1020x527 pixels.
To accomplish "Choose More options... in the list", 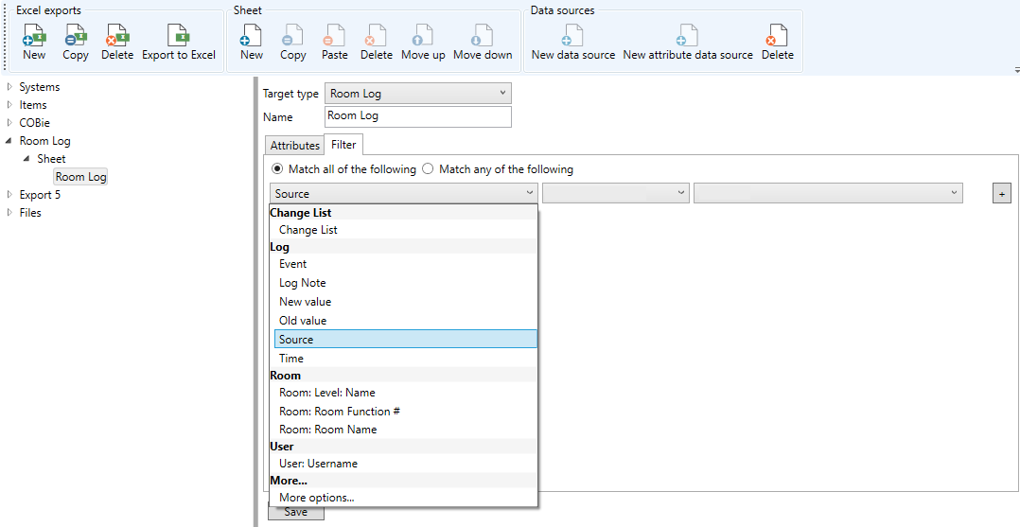I will 316,498.
